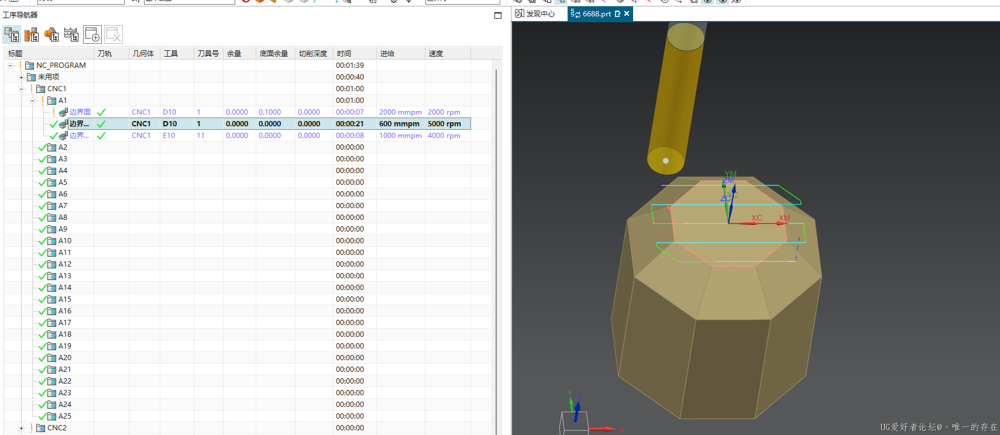
Task: Click the green checkmark status of A13
Action: tap(43, 276)
